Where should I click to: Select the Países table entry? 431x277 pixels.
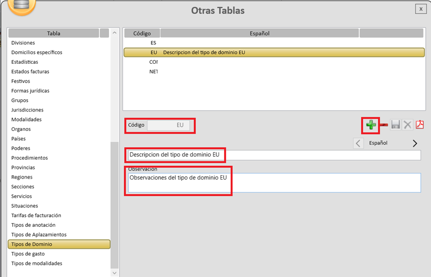pyautogui.click(x=18, y=139)
